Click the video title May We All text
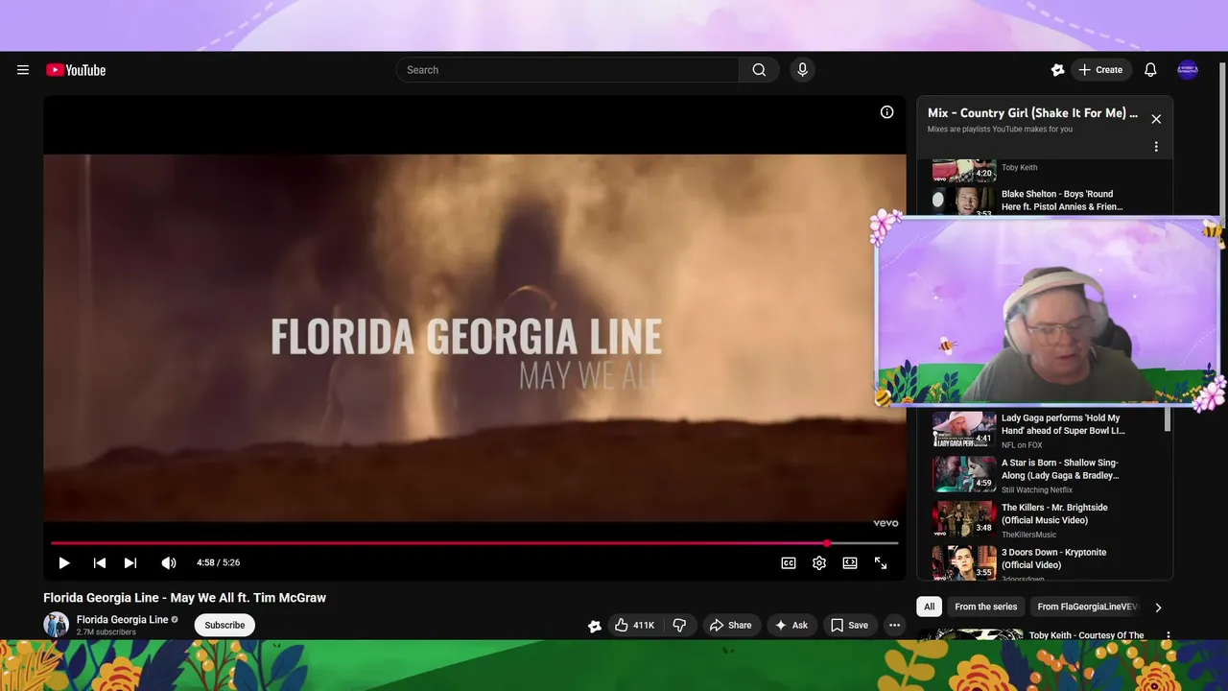The height and width of the screenshot is (691, 1228). 185,598
